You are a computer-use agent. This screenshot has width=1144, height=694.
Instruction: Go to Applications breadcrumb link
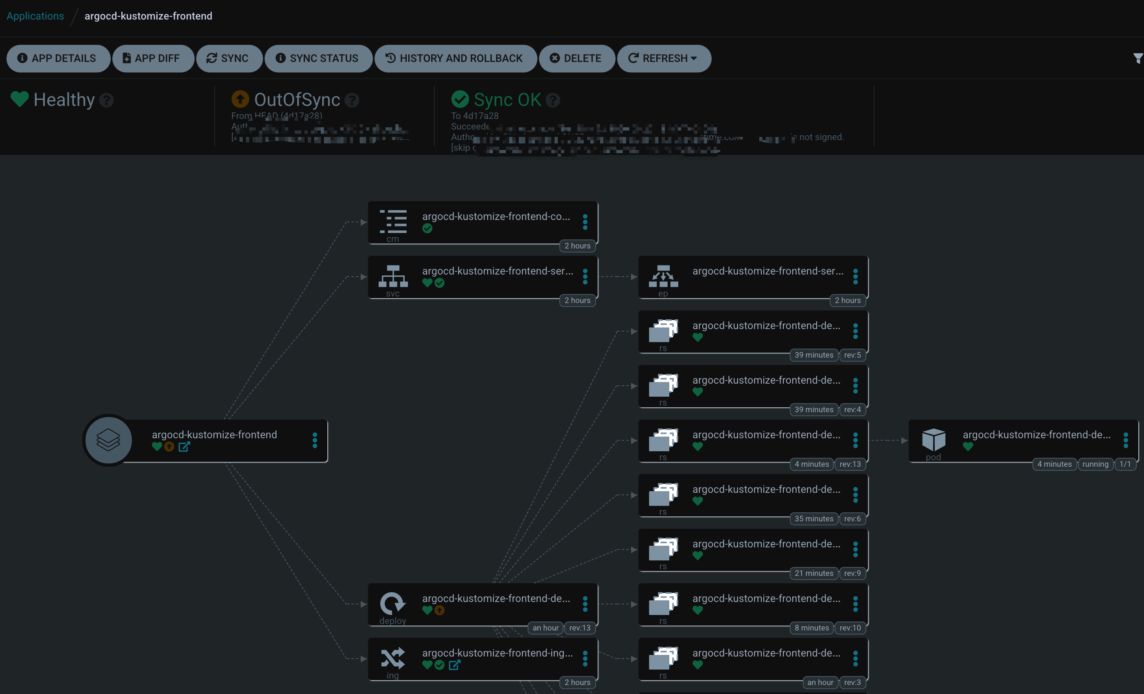point(35,16)
